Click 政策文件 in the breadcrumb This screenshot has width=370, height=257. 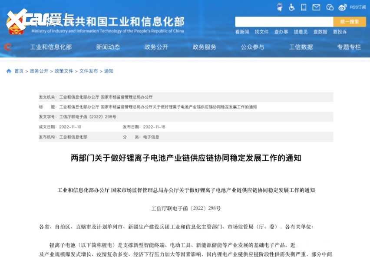pyautogui.click(x=64, y=71)
